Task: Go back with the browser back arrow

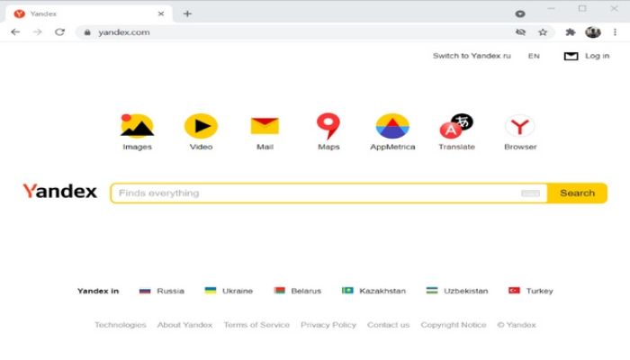Action: tap(15, 32)
